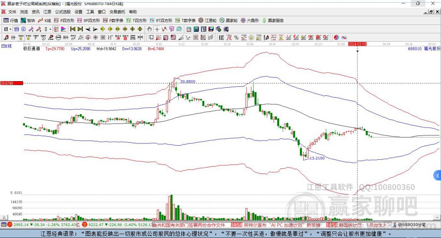Image resolution: width=441 pixels, height=238 pixels.
Task: Open the 江恩 menu
Action: [47, 12]
